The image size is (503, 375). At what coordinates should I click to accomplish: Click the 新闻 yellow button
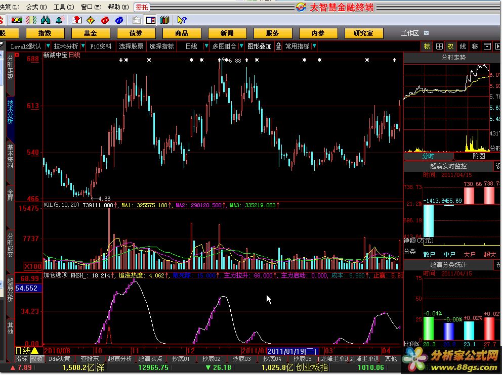(x=227, y=33)
